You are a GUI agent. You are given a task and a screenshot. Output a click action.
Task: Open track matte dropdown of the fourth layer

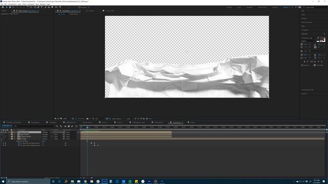pyautogui.click(x=57, y=139)
